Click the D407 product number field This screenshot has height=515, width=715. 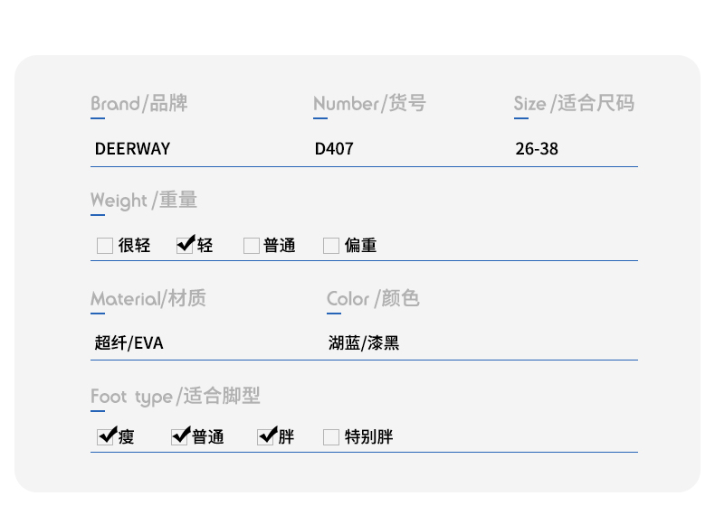coord(334,149)
